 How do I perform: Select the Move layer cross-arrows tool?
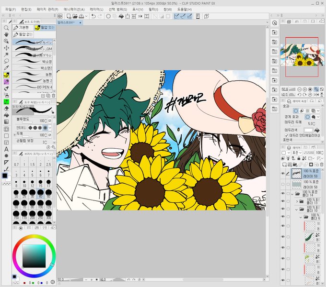point(6,48)
